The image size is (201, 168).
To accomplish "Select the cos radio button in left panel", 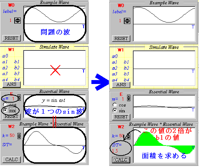I will [x=5, y=104].
